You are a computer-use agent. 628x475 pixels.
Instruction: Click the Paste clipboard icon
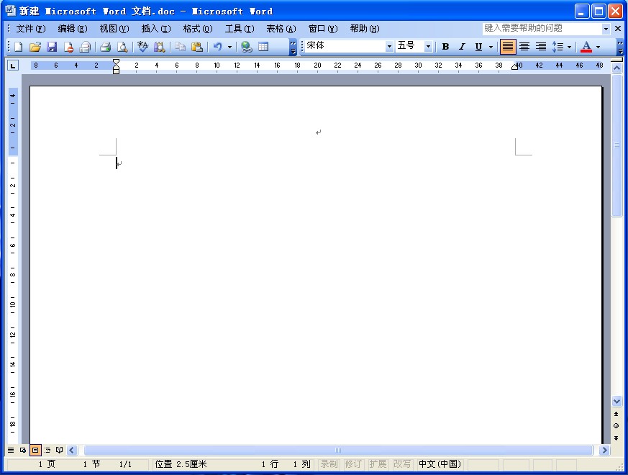pos(196,47)
